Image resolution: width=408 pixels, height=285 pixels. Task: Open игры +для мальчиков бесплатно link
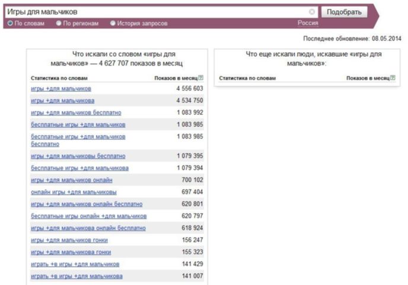(76, 113)
